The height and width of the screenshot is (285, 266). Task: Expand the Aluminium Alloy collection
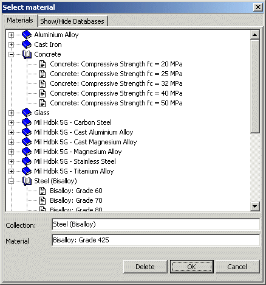point(12,35)
